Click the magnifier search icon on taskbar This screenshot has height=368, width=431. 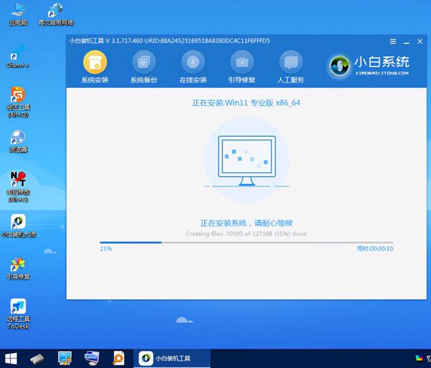(x=119, y=357)
